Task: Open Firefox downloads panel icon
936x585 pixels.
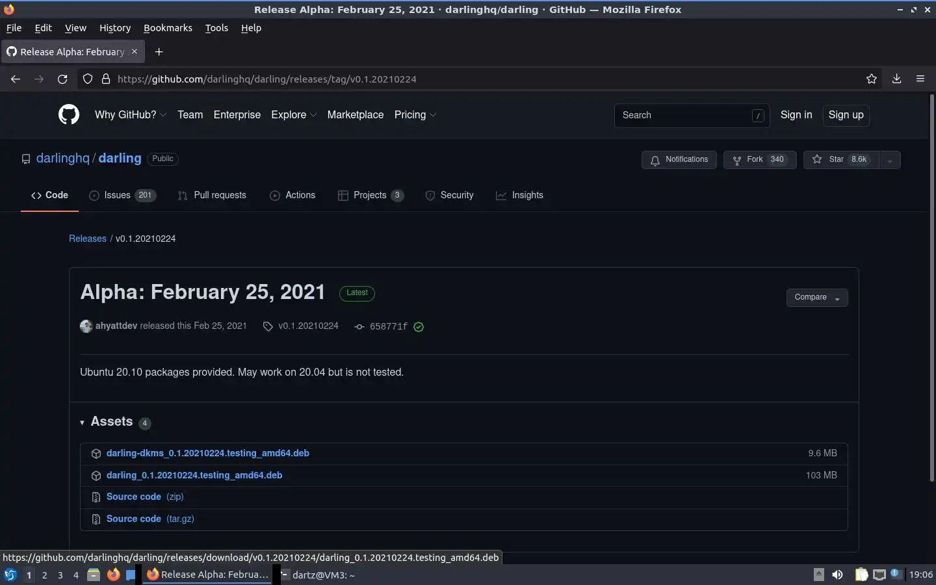Action: pyautogui.click(x=896, y=79)
